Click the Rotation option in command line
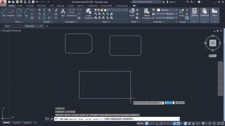This screenshot has width=225, height=126. pos(128,119)
